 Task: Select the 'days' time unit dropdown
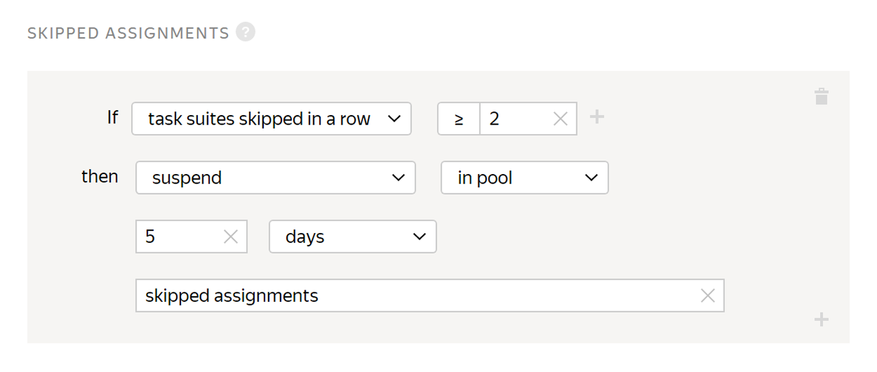[x=353, y=237]
